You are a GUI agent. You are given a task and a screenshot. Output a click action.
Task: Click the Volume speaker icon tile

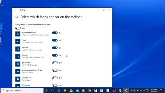tap(18, 57)
